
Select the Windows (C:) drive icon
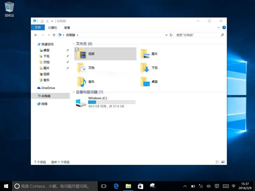point(81,103)
